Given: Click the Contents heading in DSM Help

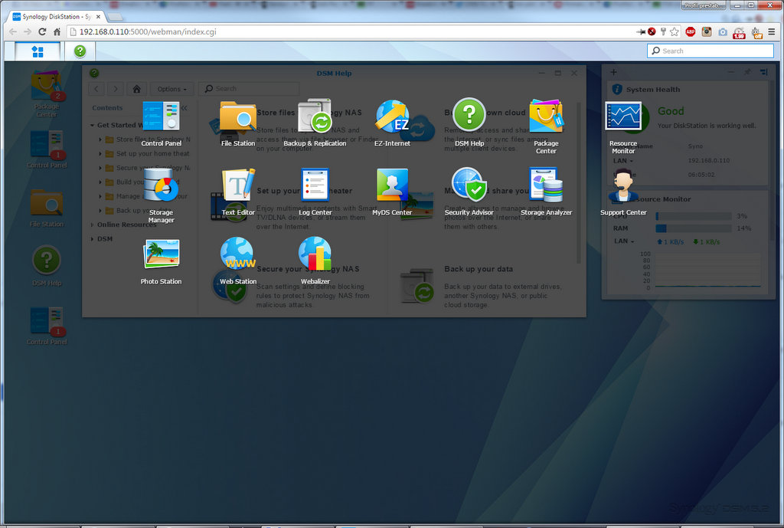Looking at the screenshot, I should point(107,107).
